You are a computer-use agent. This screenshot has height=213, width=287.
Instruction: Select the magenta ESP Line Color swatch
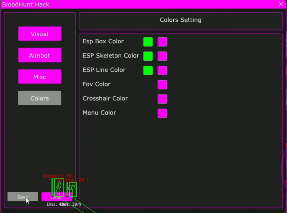coord(162,70)
